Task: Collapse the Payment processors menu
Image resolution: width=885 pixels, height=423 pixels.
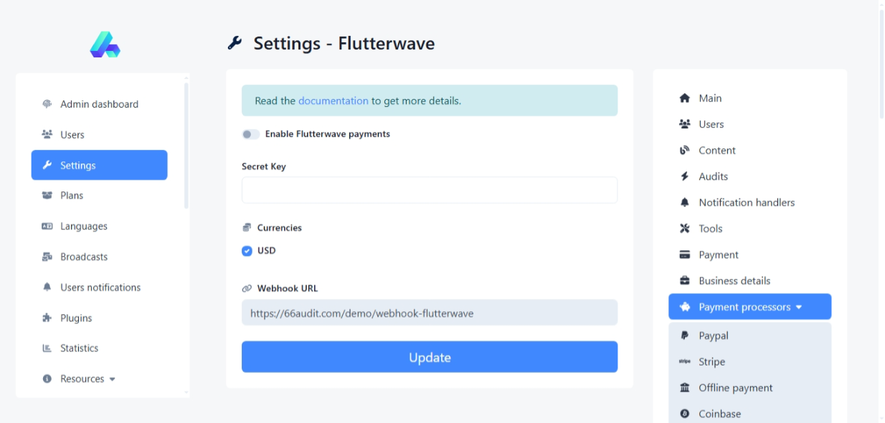Action: click(x=749, y=307)
